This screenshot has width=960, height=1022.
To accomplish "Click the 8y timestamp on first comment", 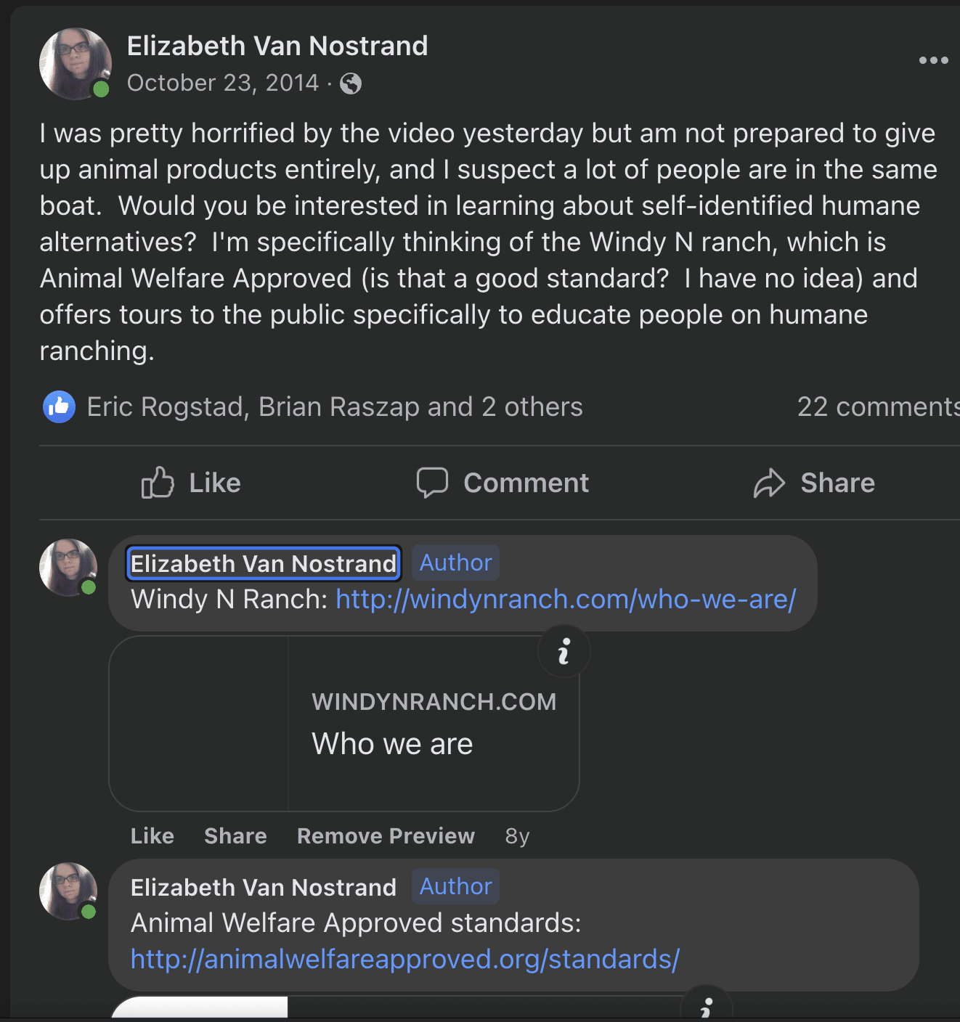I will pyautogui.click(x=517, y=836).
